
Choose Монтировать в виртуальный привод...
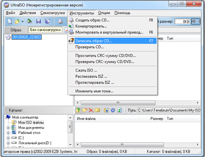112,32
